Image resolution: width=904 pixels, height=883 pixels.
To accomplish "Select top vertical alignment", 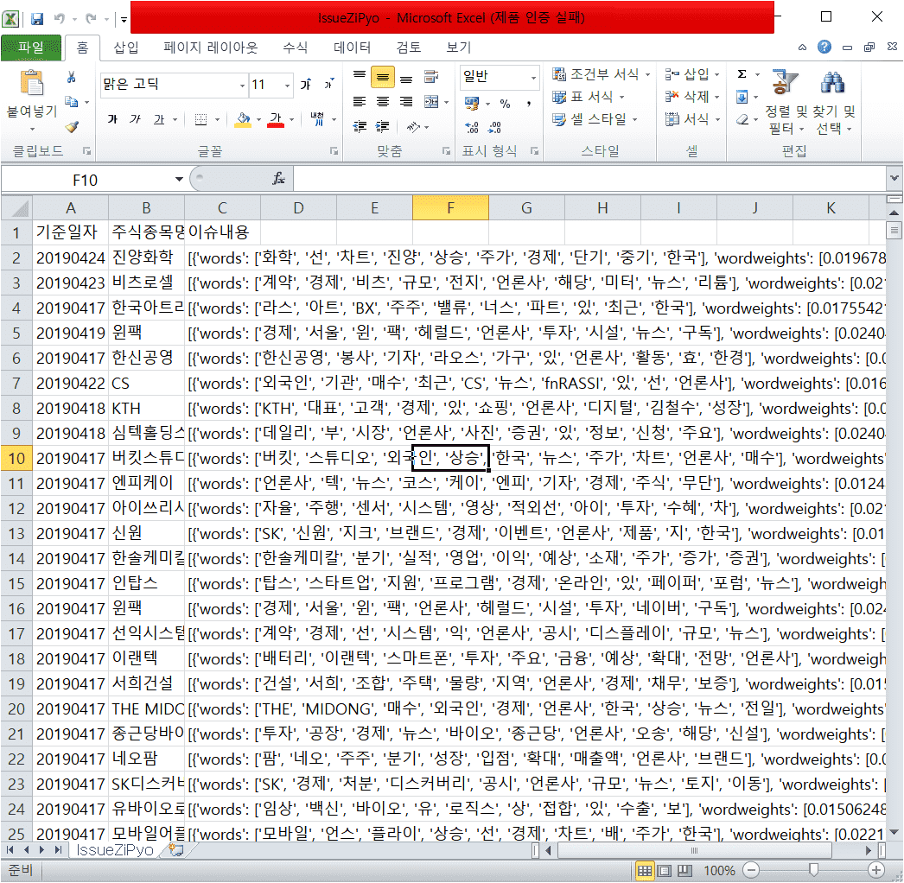I will click(x=360, y=76).
